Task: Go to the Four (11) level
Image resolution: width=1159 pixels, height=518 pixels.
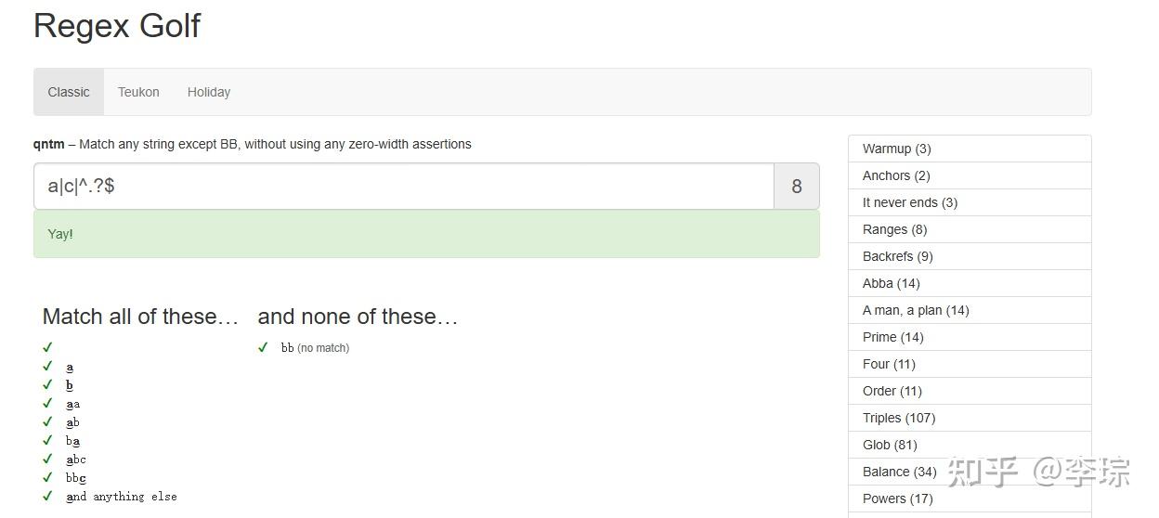Action: (x=889, y=364)
